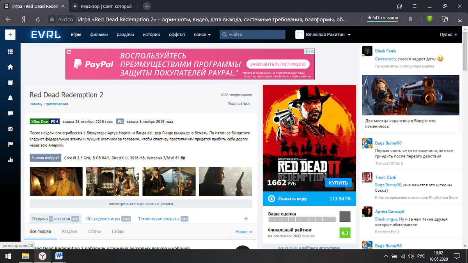Viewport: 468px width, 263px height.
Task: Click У меня пойдет? button
Action: 46,158
